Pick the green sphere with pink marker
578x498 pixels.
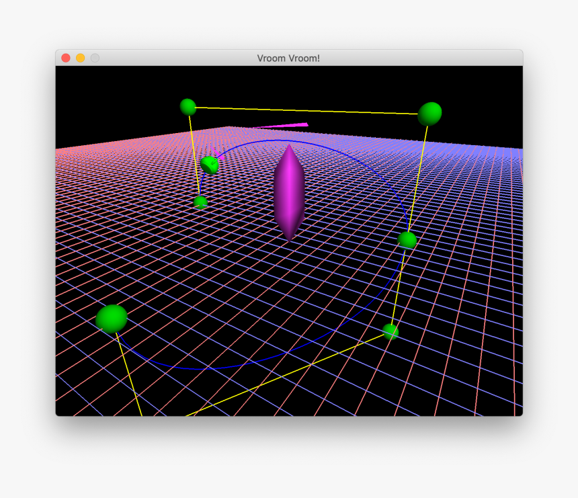pos(210,164)
